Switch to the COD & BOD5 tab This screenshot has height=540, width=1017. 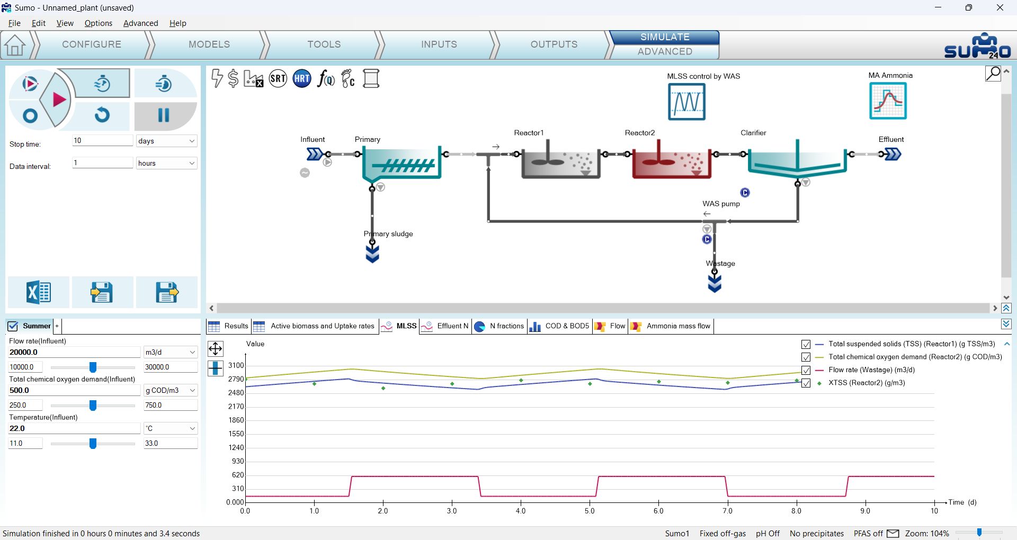point(559,326)
